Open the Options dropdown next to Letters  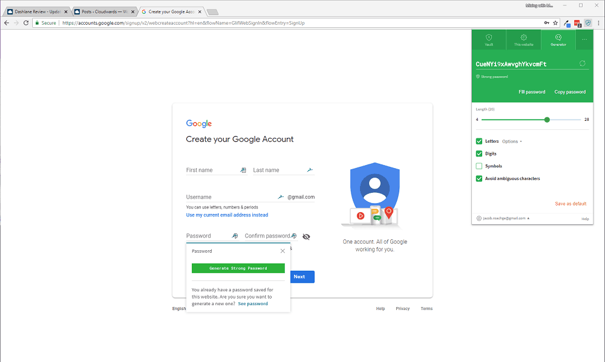[511, 141]
